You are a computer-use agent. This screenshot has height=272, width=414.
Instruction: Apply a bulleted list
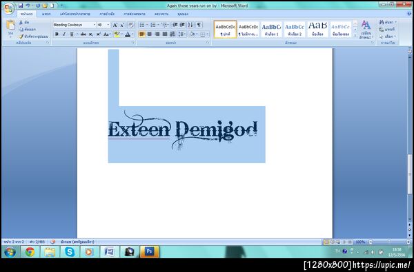pos(142,25)
